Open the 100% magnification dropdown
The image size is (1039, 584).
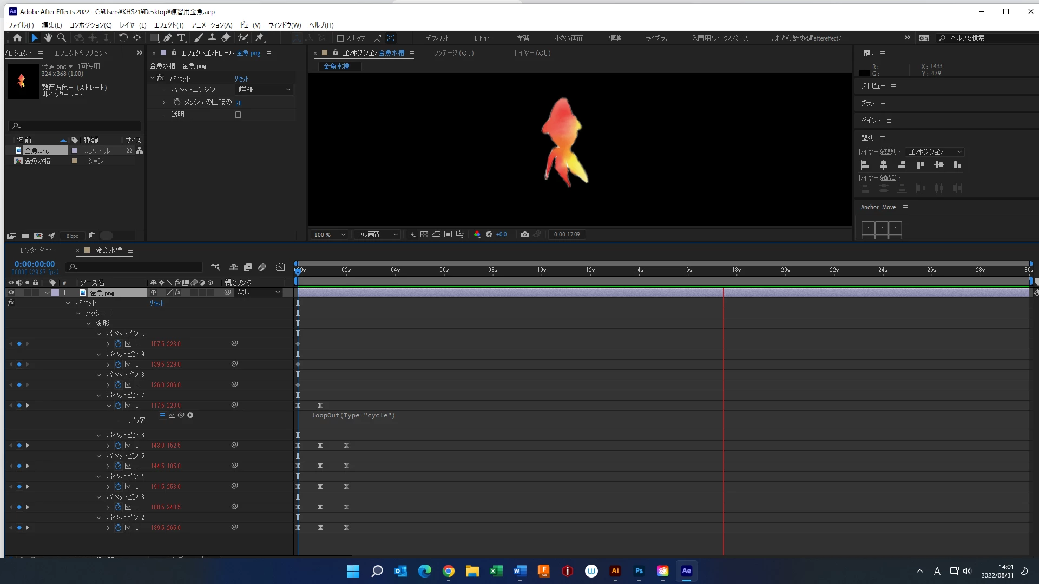coord(328,235)
